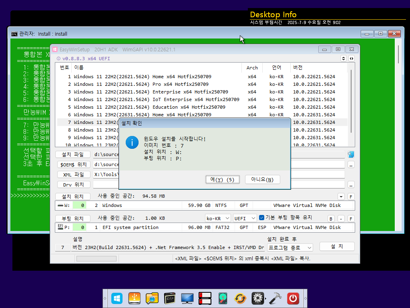This screenshot has height=308, width=410.
Task: Click the Desktop Info boot time line
Action: [x=295, y=22]
